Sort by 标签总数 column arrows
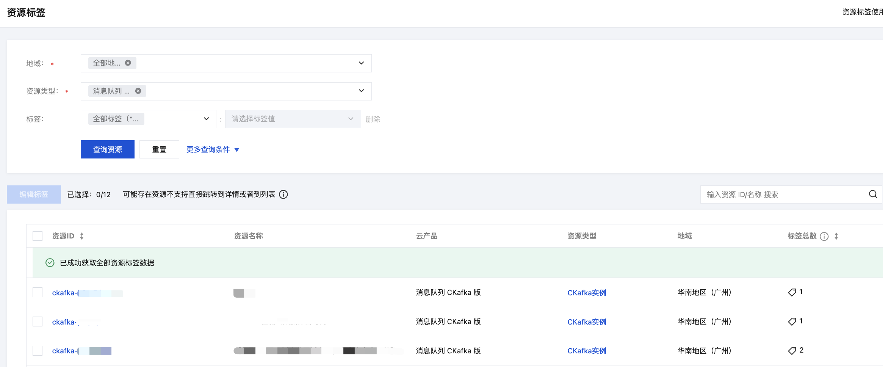 [836, 236]
